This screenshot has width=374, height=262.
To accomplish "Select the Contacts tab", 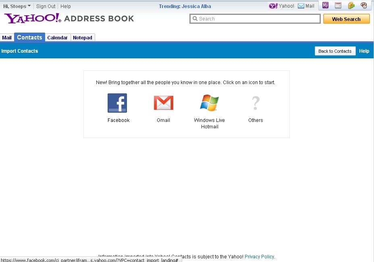I will click(29, 37).
